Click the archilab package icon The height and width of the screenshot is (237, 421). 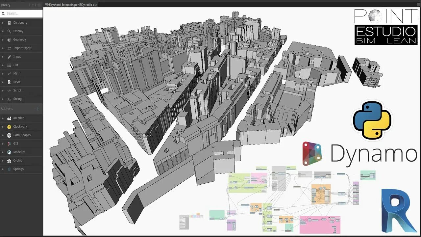pyautogui.click(x=9, y=118)
